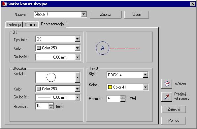The image size is (197, 129).
Task: Click the axis preview with circled A
Action: pyautogui.click(x=119, y=47)
